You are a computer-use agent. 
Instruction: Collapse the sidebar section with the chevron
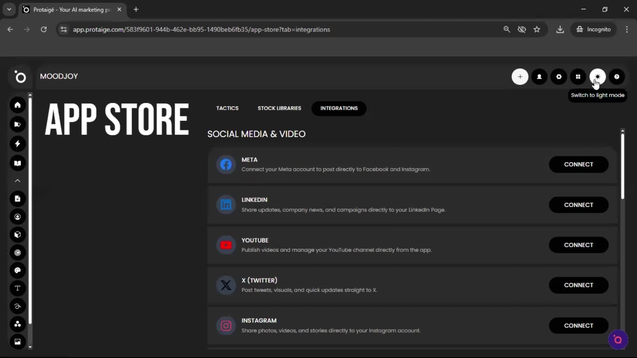pyautogui.click(x=17, y=181)
